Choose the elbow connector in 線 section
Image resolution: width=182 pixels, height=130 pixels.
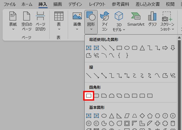coord(112,76)
